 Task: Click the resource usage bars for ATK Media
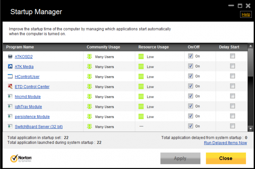[141, 67]
